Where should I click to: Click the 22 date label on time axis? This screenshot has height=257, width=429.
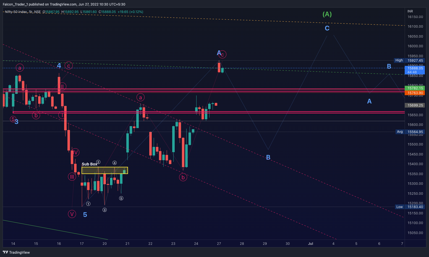[150, 244]
